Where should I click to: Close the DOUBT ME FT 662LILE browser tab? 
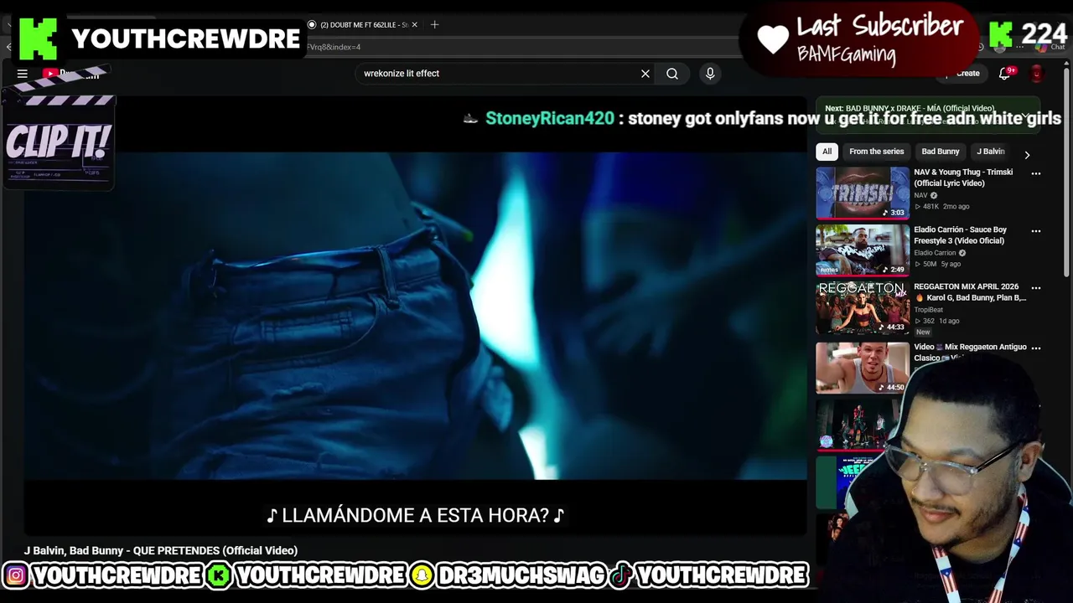pos(414,24)
